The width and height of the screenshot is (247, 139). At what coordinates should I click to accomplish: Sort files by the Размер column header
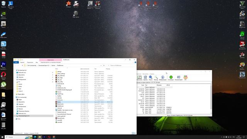coord(108,69)
